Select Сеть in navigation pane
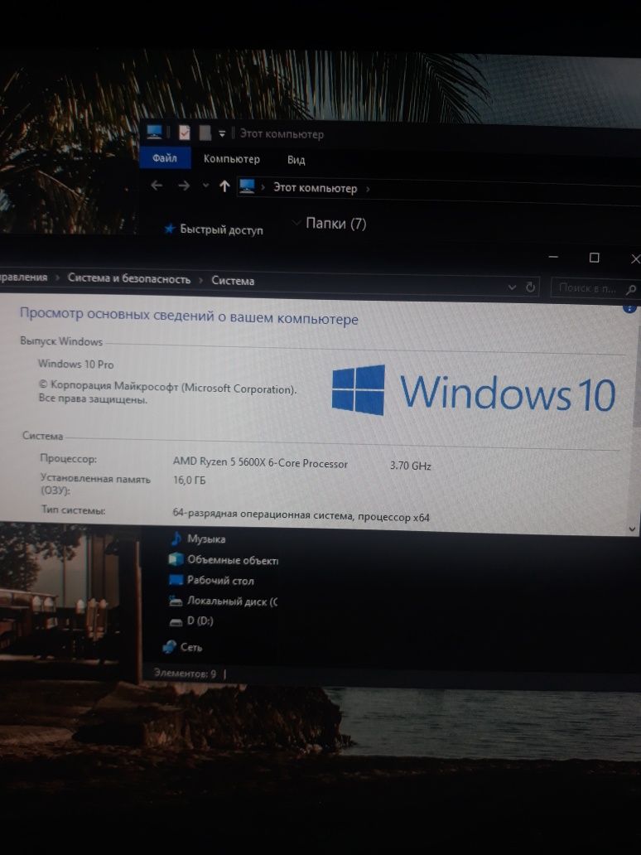Viewport: 641px width, 855px height. click(x=190, y=647)
